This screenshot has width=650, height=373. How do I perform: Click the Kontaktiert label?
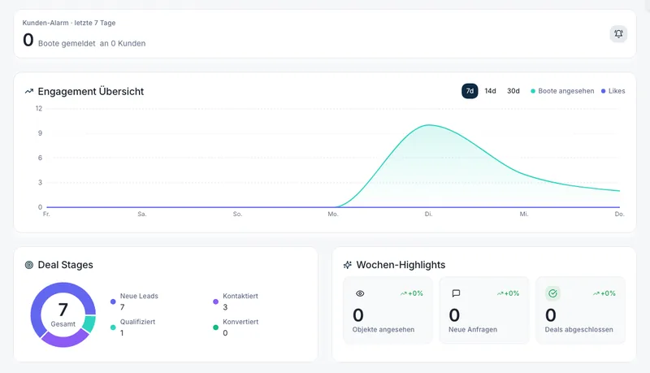[240, 296]
